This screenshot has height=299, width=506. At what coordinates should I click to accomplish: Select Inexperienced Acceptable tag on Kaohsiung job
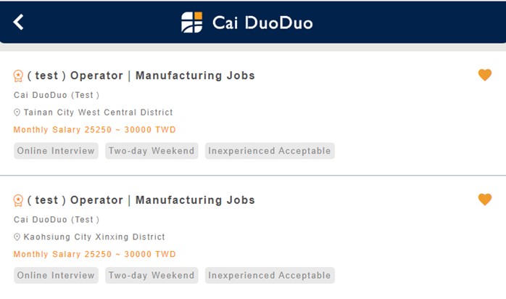tap(270, 276)
